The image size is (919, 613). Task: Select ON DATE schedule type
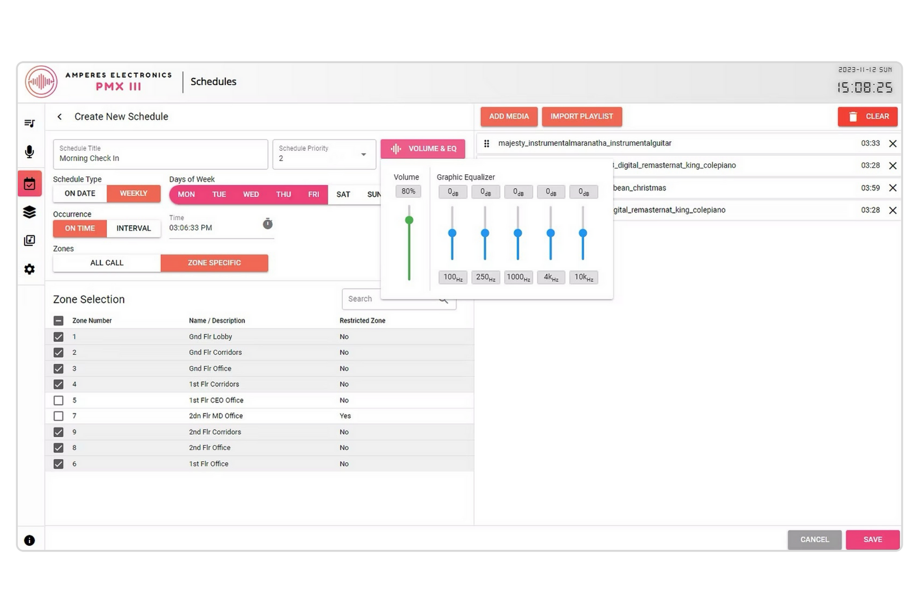80,193
